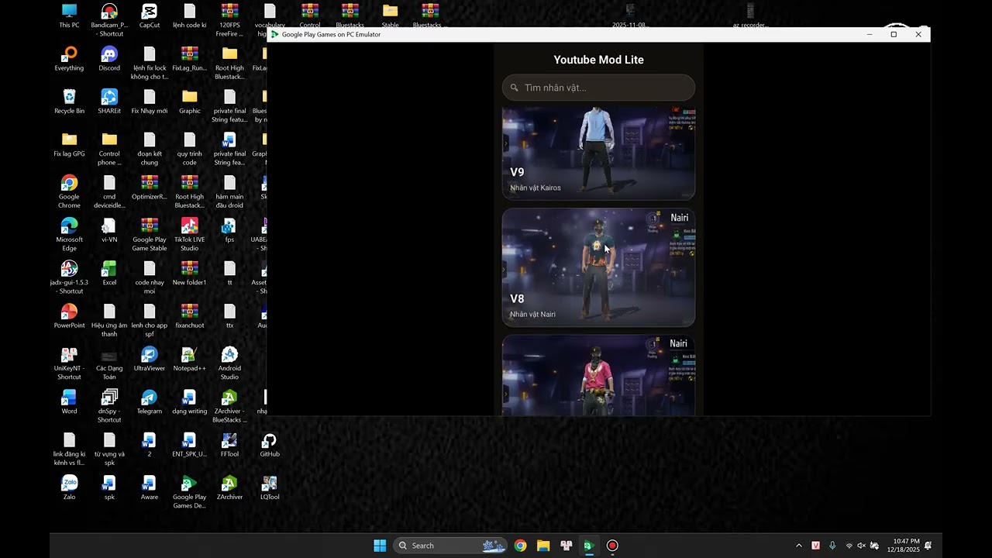Open the Zalo desktop shortcut

coord(69,487)
